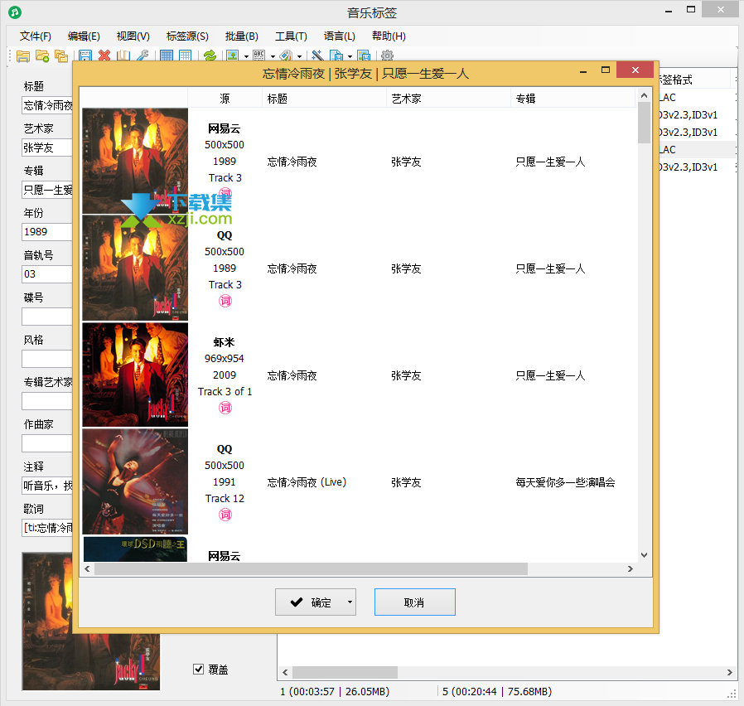Open dropdown arrow next to tag label icon
This screenshot has width=744, height=706.
point(299,56)
